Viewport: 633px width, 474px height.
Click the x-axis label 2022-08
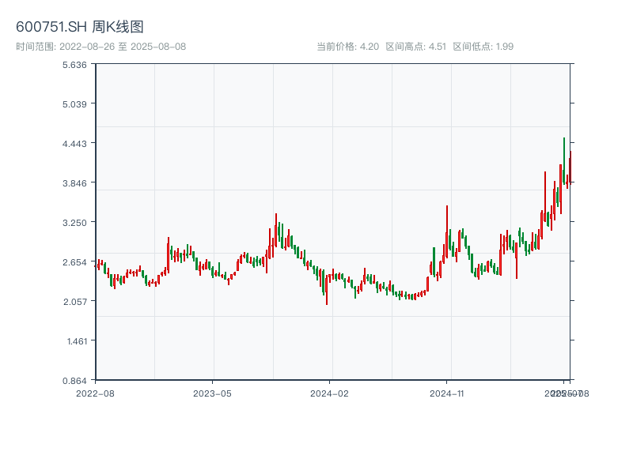[x=95, y=393]
